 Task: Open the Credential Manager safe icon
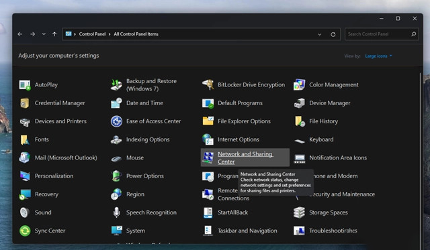point(25,103)
